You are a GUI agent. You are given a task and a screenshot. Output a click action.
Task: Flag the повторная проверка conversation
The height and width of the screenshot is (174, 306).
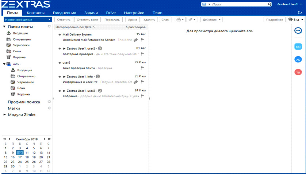(x=142, y=54)
